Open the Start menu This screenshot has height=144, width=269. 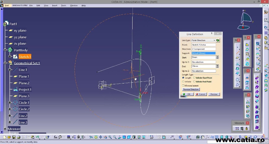pos(6,6)
